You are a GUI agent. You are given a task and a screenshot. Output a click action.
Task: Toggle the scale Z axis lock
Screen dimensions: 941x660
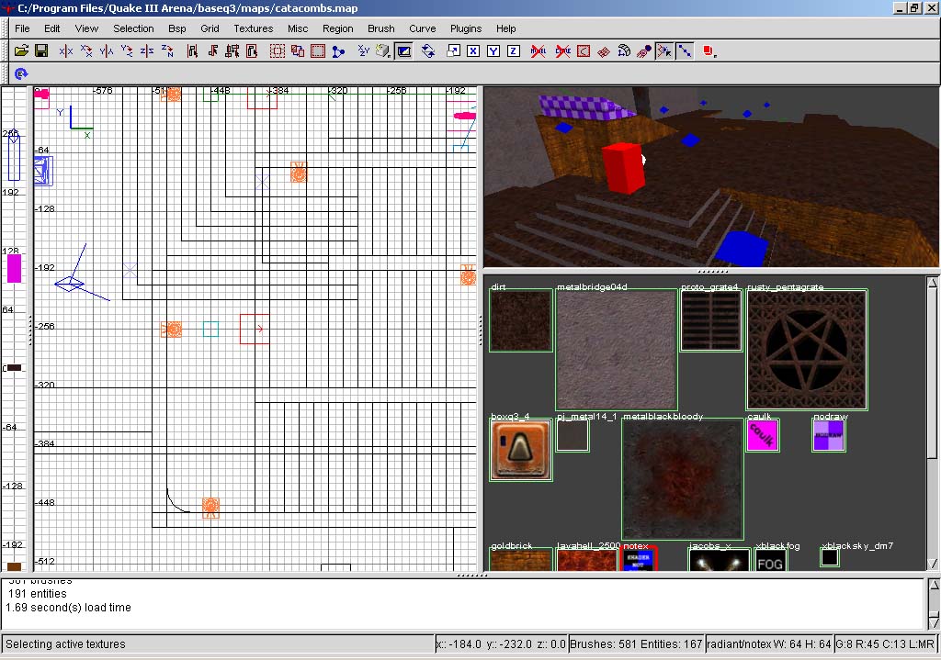coord(513,51)
